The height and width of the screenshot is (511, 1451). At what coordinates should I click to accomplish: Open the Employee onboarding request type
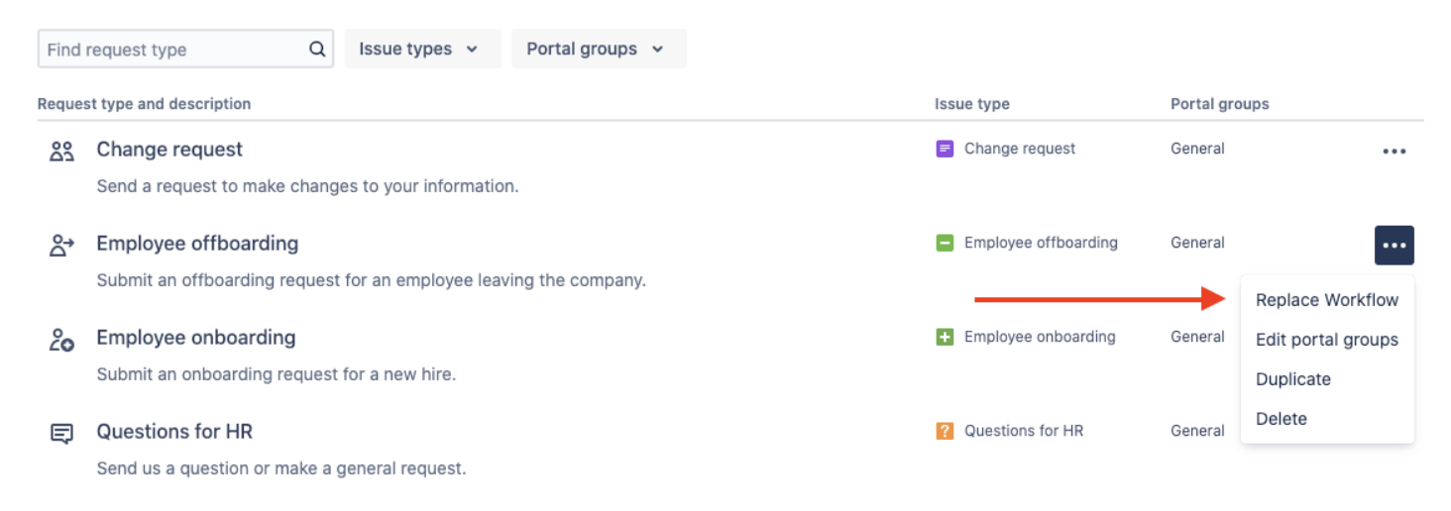196,338
